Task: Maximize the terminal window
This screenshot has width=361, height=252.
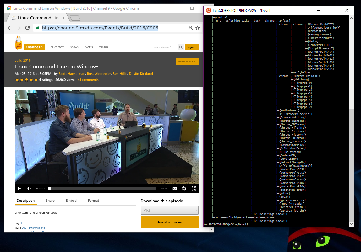Action: point(332,10)
